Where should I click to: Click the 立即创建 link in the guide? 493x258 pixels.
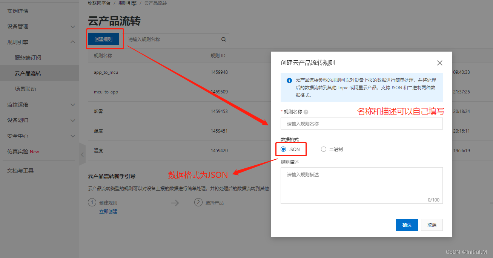108,211
